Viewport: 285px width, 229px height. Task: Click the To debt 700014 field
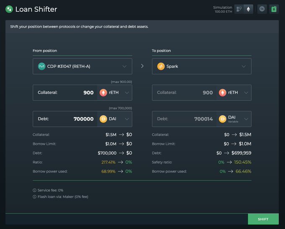point(184,119)
